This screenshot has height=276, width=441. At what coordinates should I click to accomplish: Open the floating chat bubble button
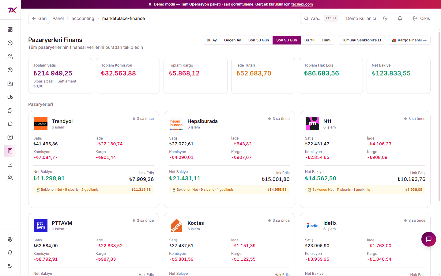coord(429,239)
